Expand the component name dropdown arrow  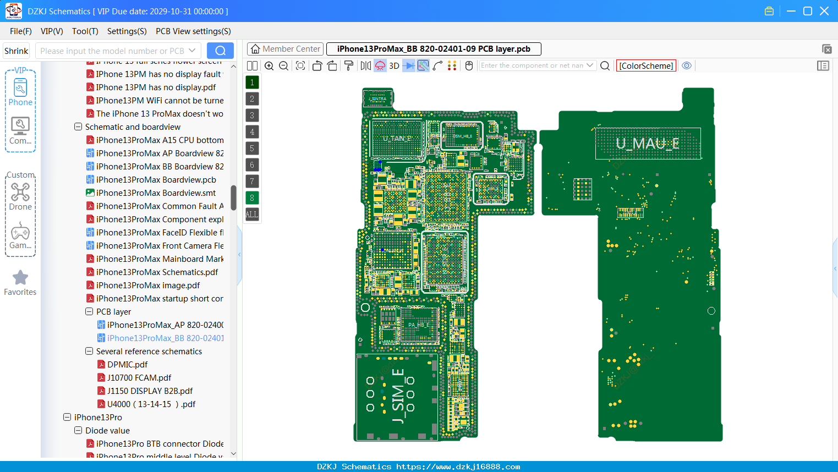[x=590, y=65]
